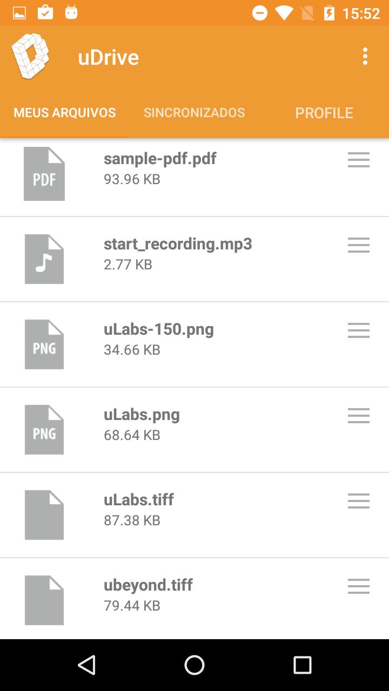Select the Meus Arquivos tab
Screen dimensions: 389x691
(65, 113)
